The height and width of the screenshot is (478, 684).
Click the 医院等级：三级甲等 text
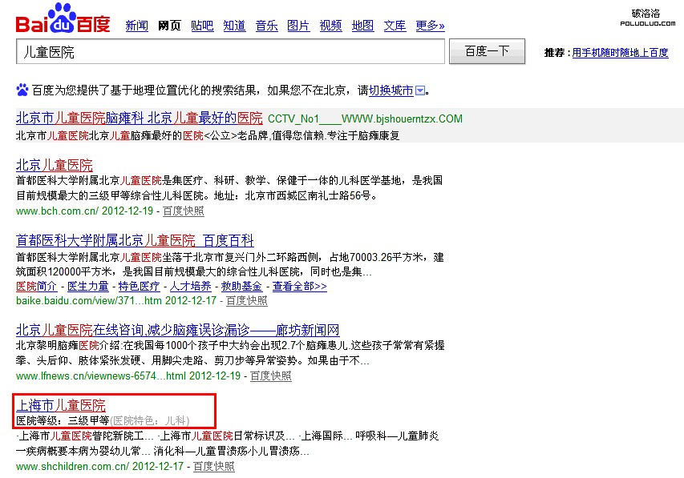coord(63,421)
